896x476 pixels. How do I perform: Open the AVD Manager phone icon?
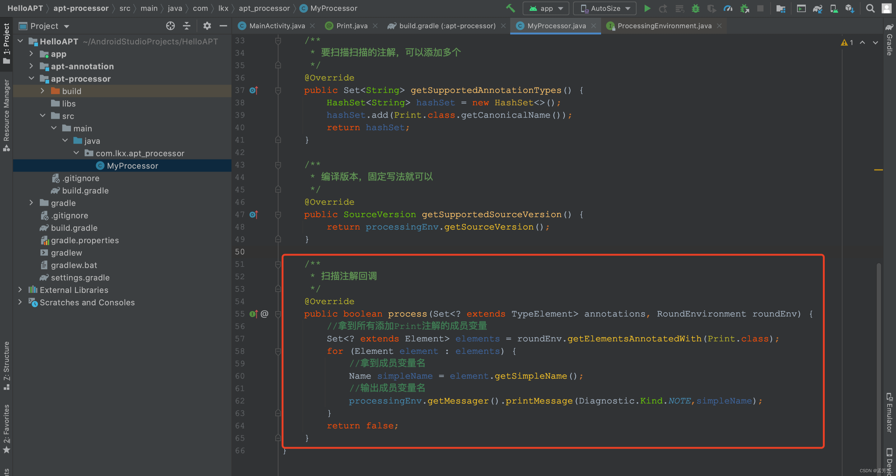tap(834, 8)
